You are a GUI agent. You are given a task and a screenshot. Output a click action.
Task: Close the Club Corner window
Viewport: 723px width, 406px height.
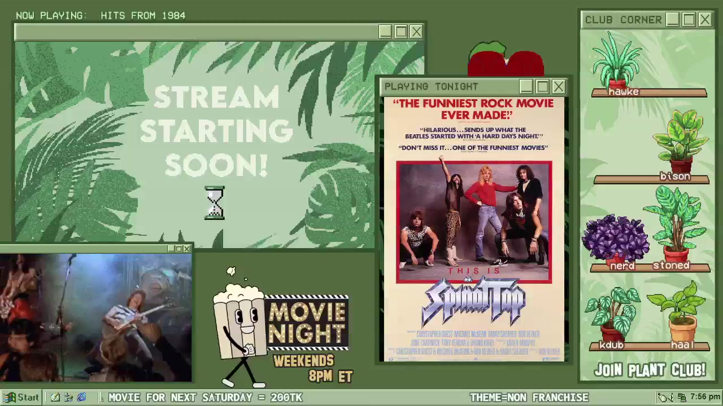point(705,20)
